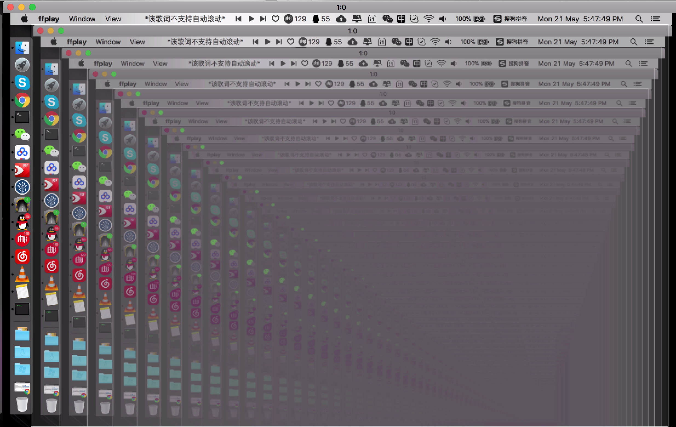The image size is (676, 427).
Task: Open the volume control in the outermost menu bar
Action: (x=443, y=19)
